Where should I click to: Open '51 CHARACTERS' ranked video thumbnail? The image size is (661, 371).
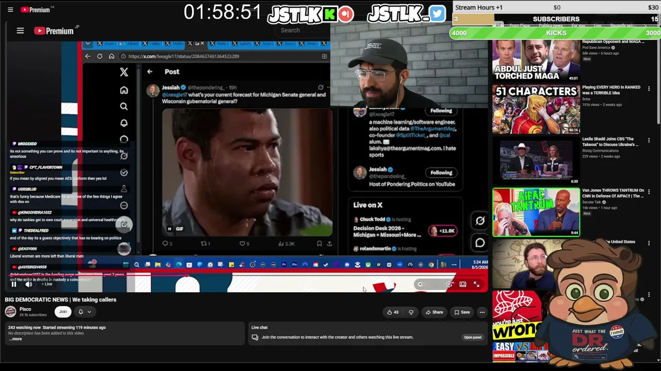tap(536, 109)
